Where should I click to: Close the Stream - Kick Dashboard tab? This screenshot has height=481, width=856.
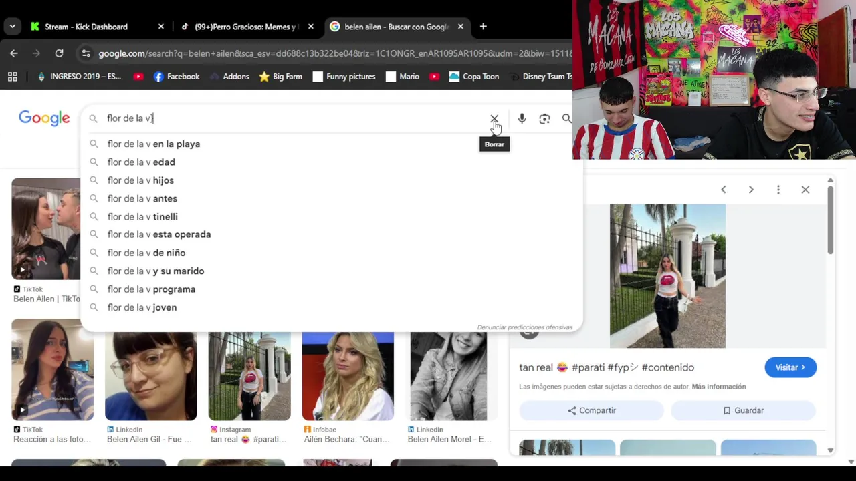click(x=160, y=27)
